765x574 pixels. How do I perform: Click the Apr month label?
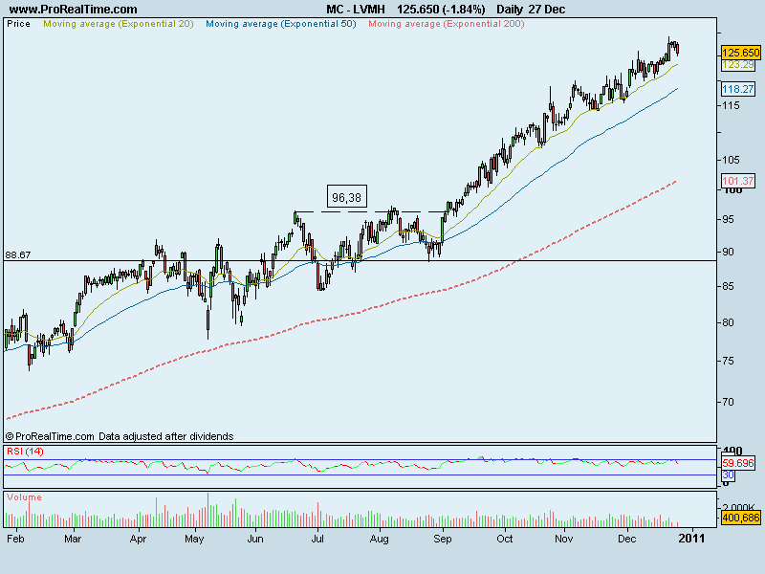click(x=138, y=539)
